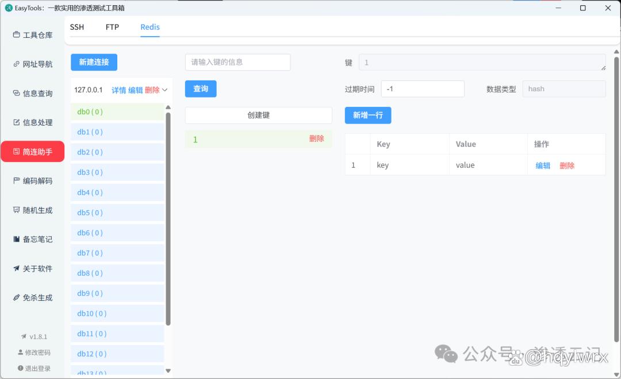Open the 编码解码 sidebar section
Image resolution: width=621 pixels, height=379 pixels.
(32, 181)
